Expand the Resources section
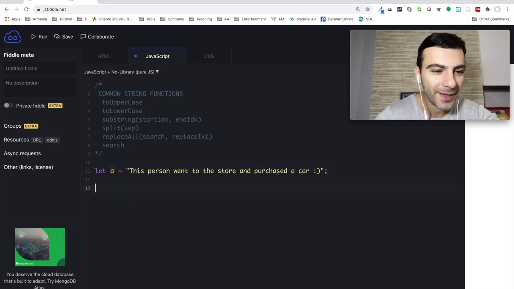 pos(16,140)
